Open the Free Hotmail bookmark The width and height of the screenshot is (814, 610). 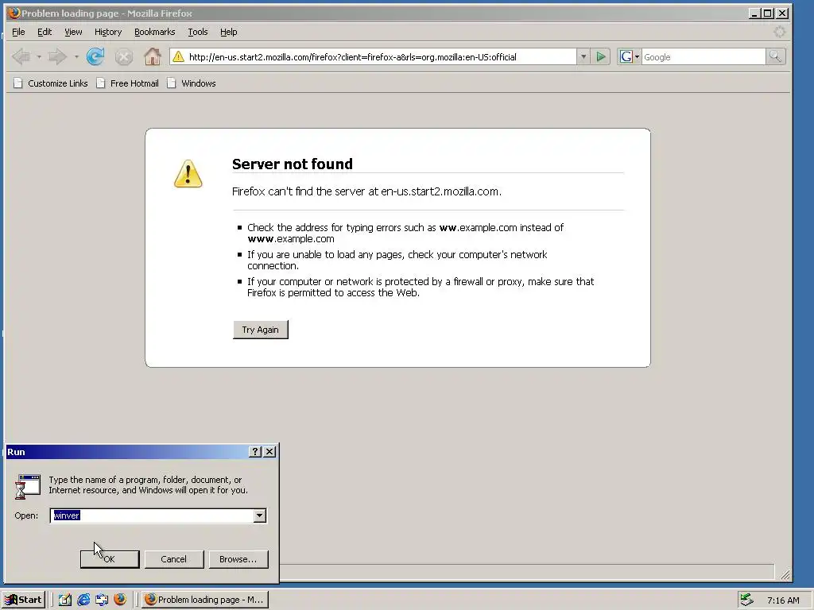pos(127,83)
